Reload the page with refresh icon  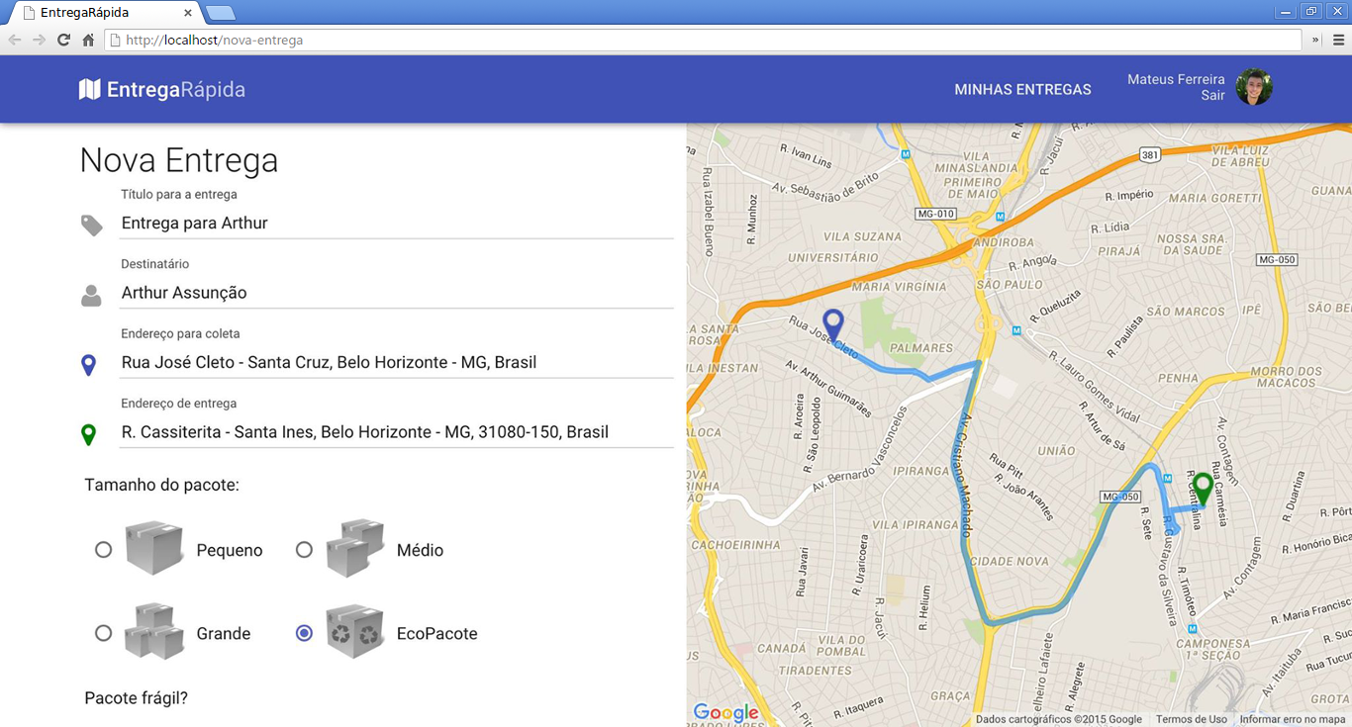(63, 40)
